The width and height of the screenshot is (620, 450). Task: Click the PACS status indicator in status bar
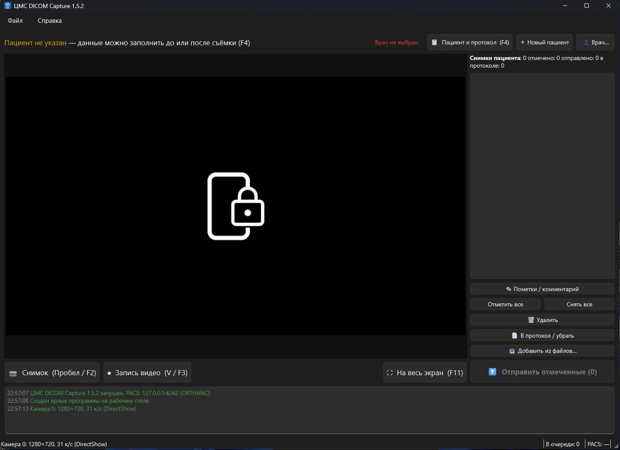coord(598,444)
